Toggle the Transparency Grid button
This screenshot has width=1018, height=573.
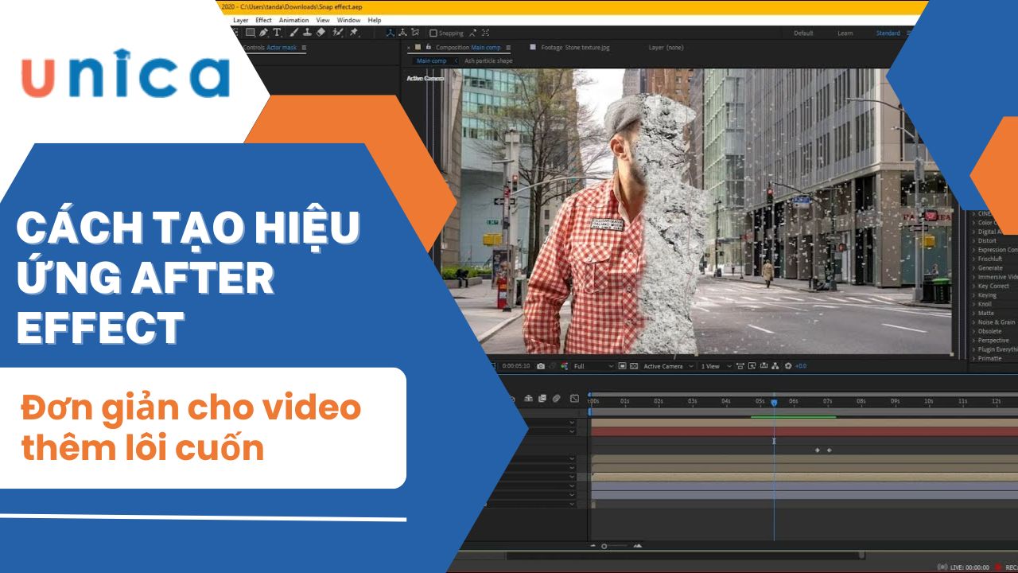click(x=634, y=366)
